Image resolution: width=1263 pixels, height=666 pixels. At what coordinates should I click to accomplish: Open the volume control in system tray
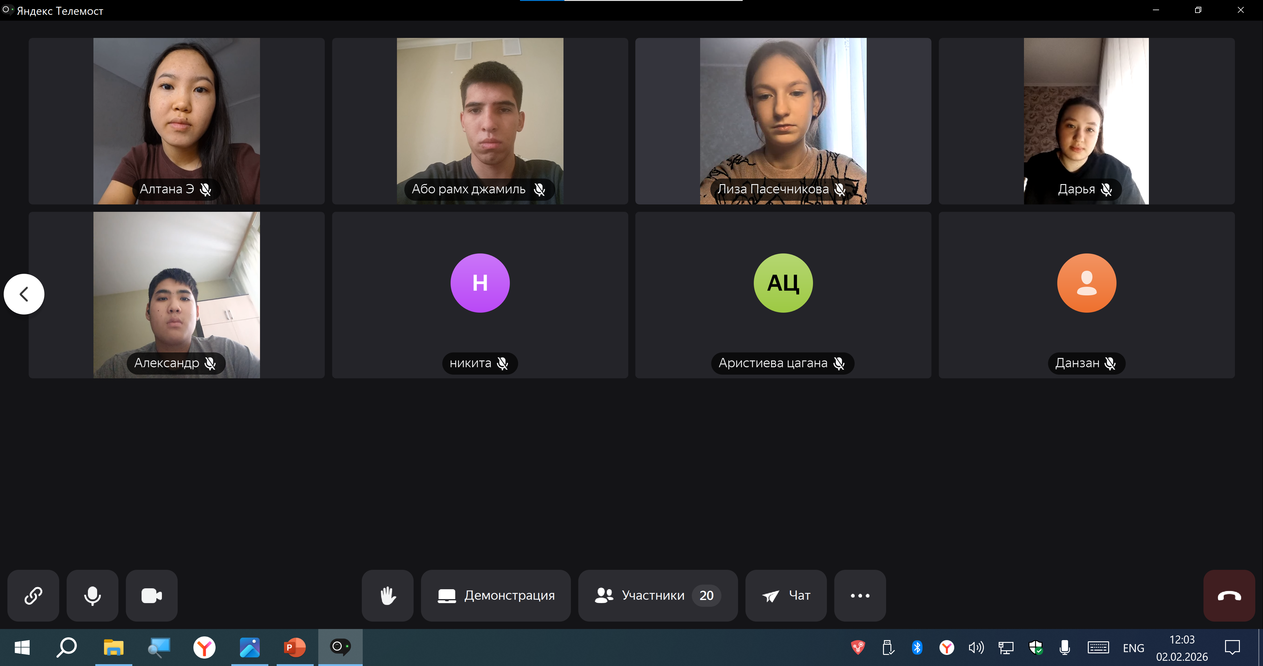click(x=976, y=648)
